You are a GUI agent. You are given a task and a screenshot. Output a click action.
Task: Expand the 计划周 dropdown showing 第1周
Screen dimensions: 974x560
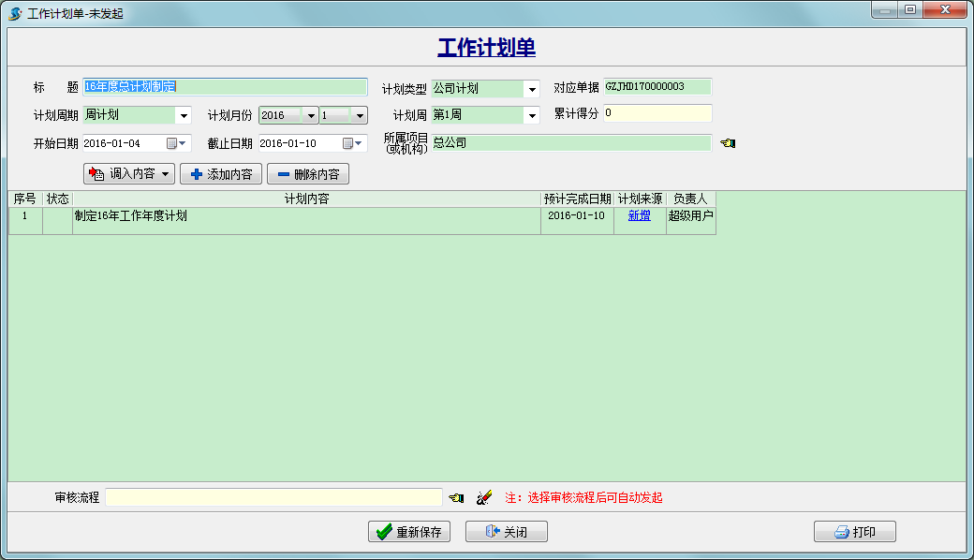532,115
